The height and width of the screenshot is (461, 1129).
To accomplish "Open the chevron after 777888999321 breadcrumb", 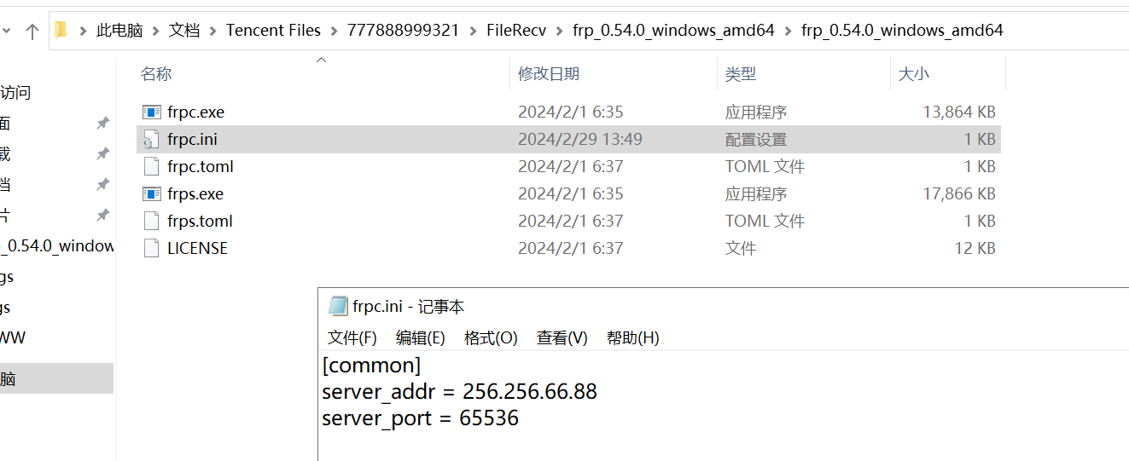I will tap(473, 31).
